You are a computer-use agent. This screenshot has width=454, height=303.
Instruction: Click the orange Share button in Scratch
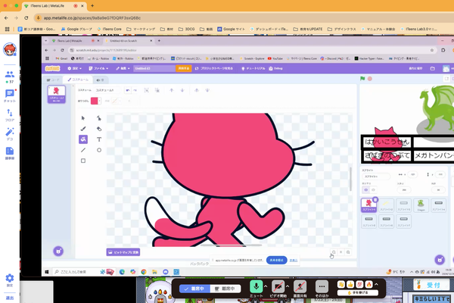pos(184,68)
